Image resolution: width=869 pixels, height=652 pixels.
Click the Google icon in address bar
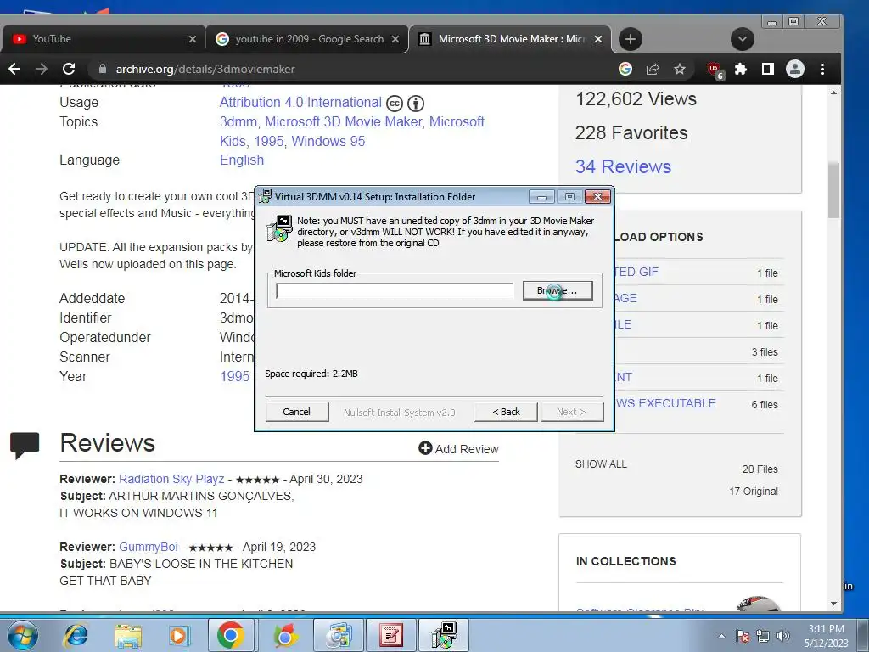(625, 69)
